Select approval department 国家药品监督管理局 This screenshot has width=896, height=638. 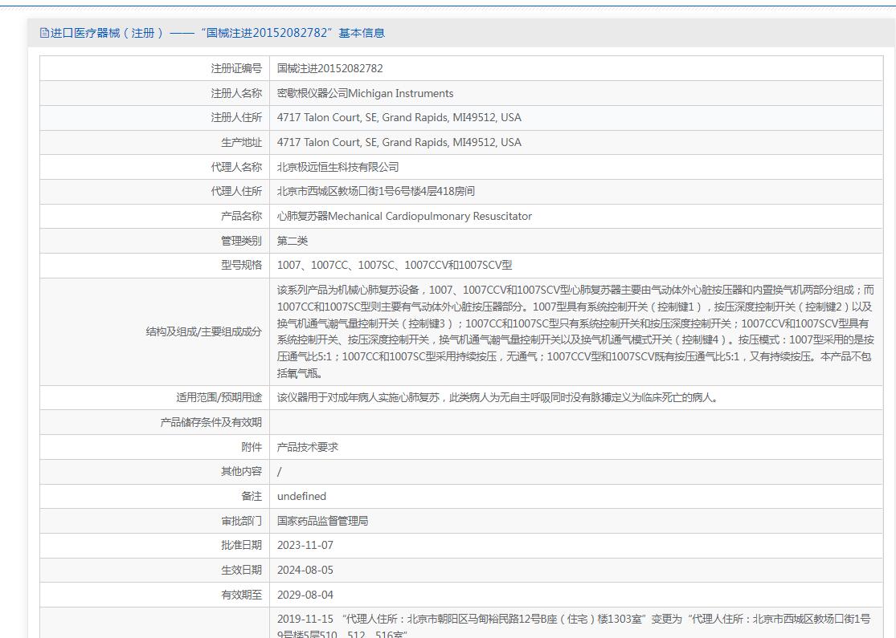click(x=322, y=521)
